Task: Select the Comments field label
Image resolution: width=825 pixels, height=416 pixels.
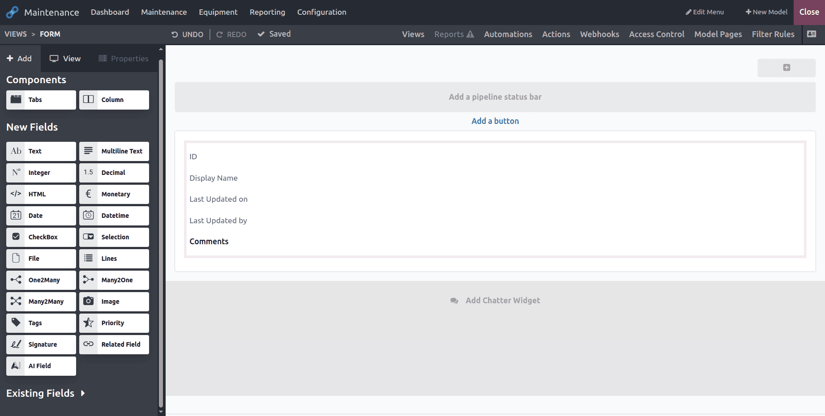Action: [x=209, y=242]
